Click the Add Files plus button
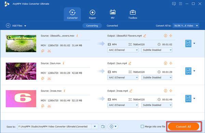This screenshot has width=205, height=133. point(8,26)
